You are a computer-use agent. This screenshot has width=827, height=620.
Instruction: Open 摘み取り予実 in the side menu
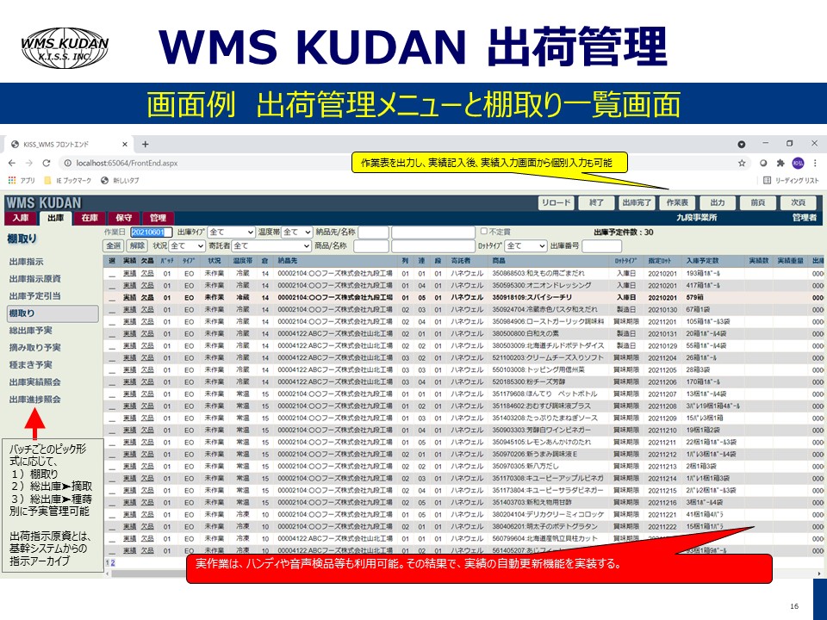(34, 347)
